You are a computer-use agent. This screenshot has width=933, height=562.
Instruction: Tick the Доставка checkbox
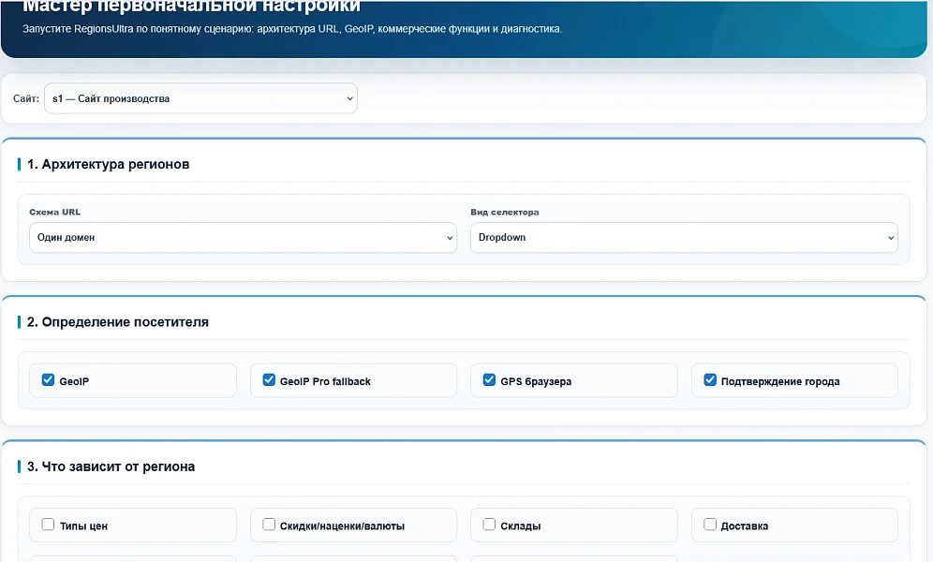(710, 525)
